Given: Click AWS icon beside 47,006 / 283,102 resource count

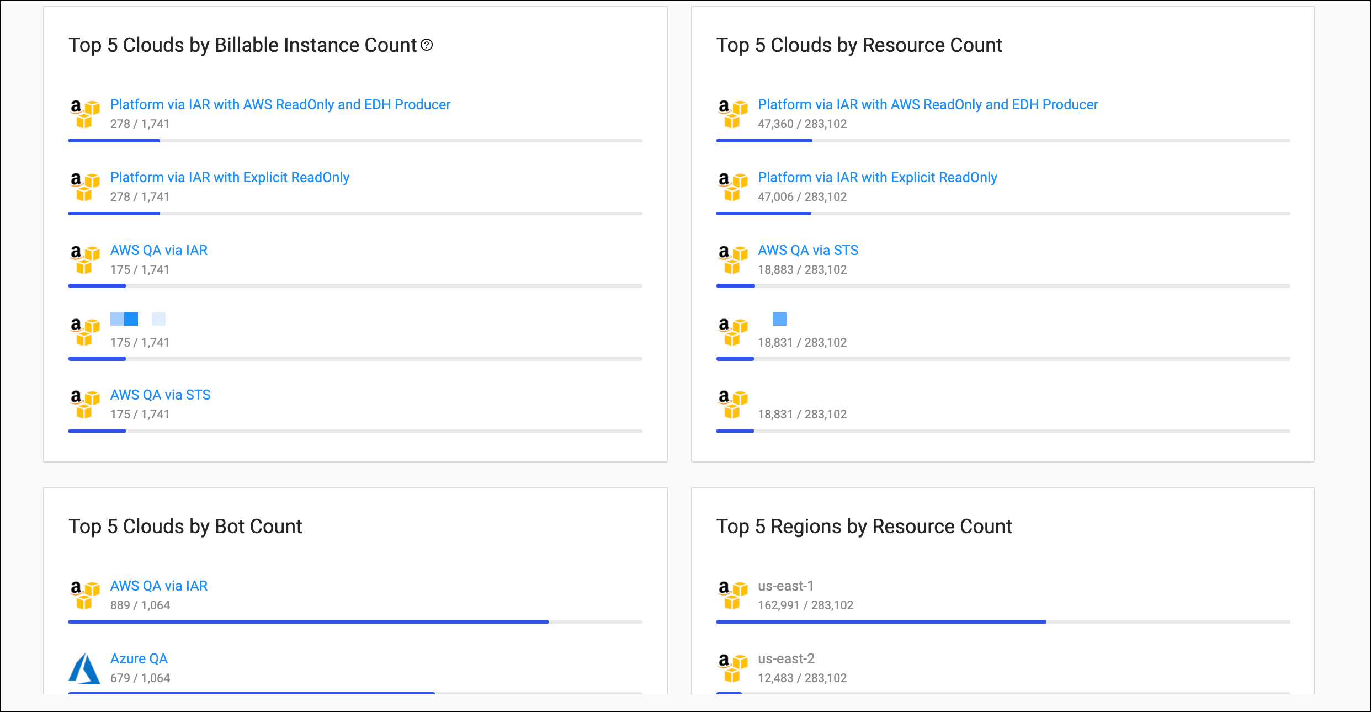Looking at the screenshot, I should click(732, 187).
